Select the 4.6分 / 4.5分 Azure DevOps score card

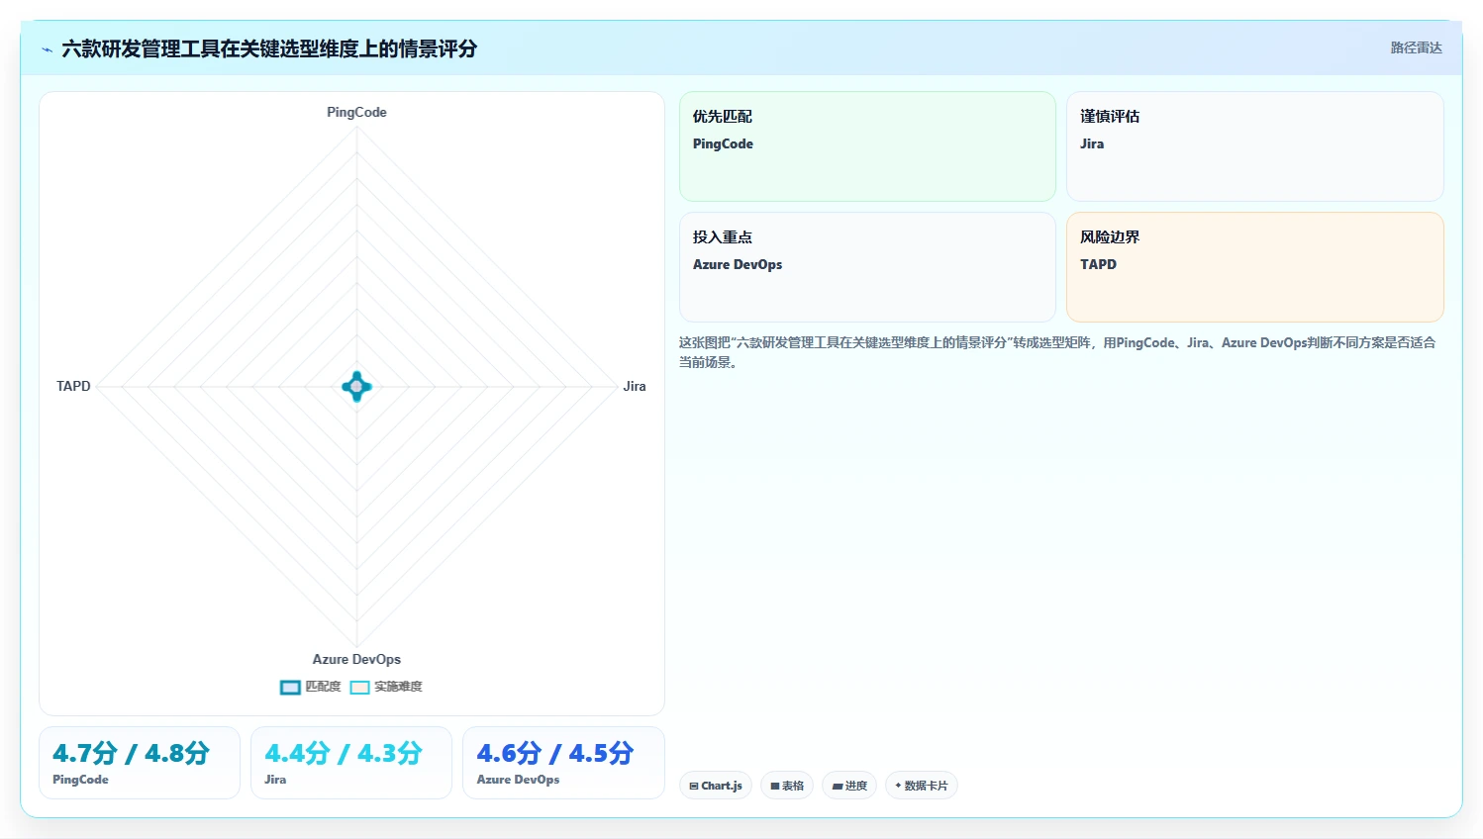563,763
